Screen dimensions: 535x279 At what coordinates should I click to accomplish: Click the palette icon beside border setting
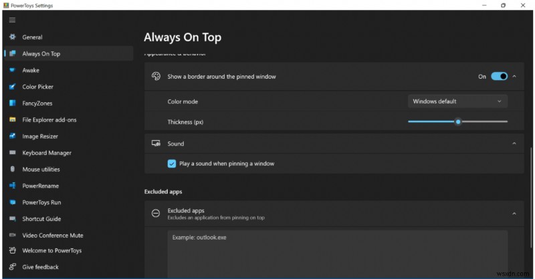point(156,76)
